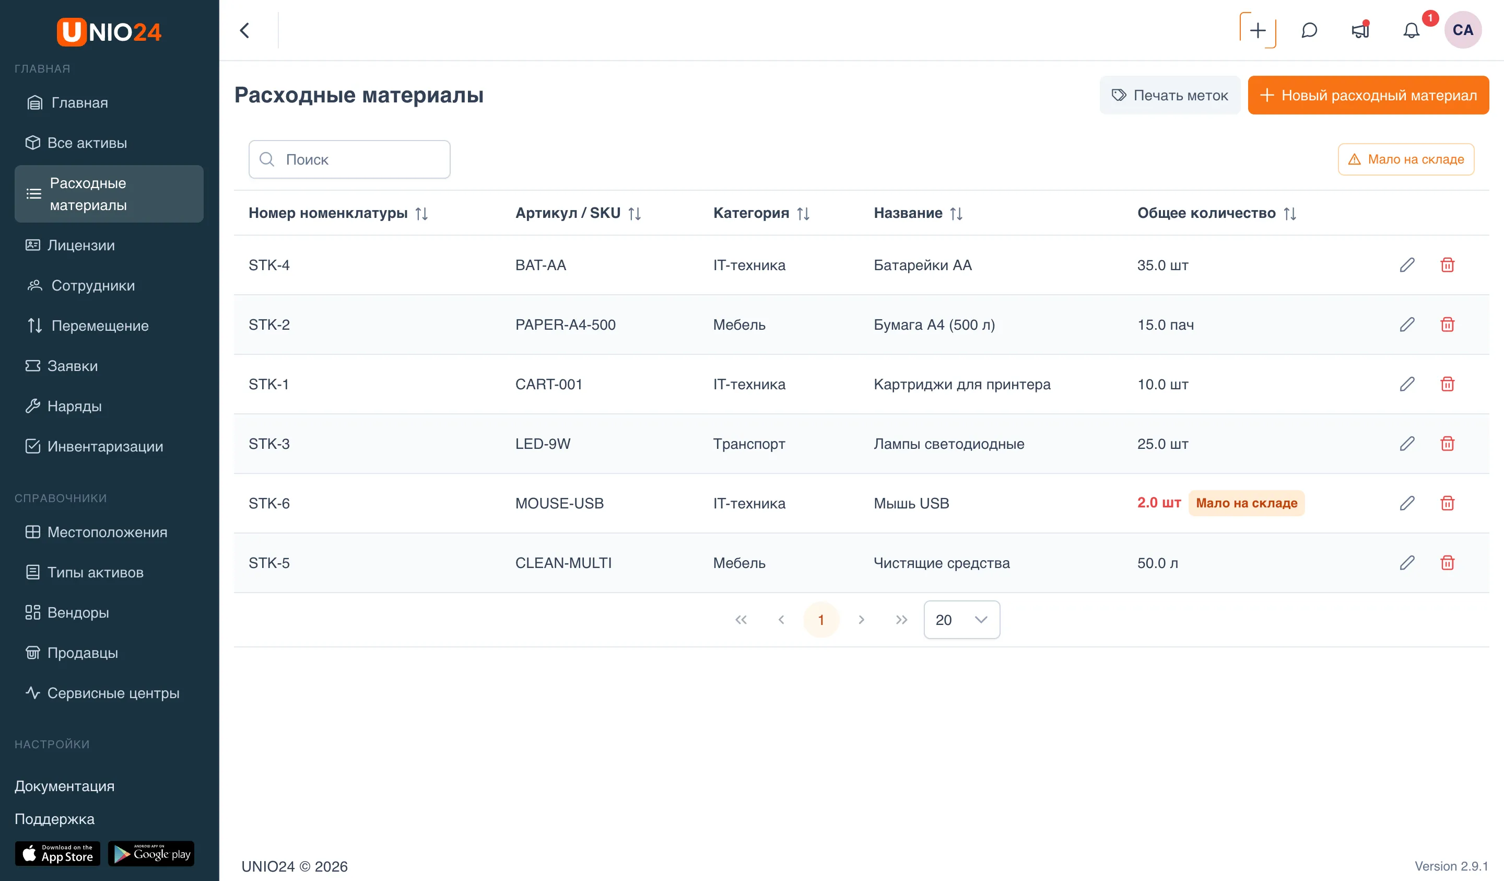The width and height of the screenshot is (1504, 881).
Task: Open the notifications bell
Action: [1411, 30]
